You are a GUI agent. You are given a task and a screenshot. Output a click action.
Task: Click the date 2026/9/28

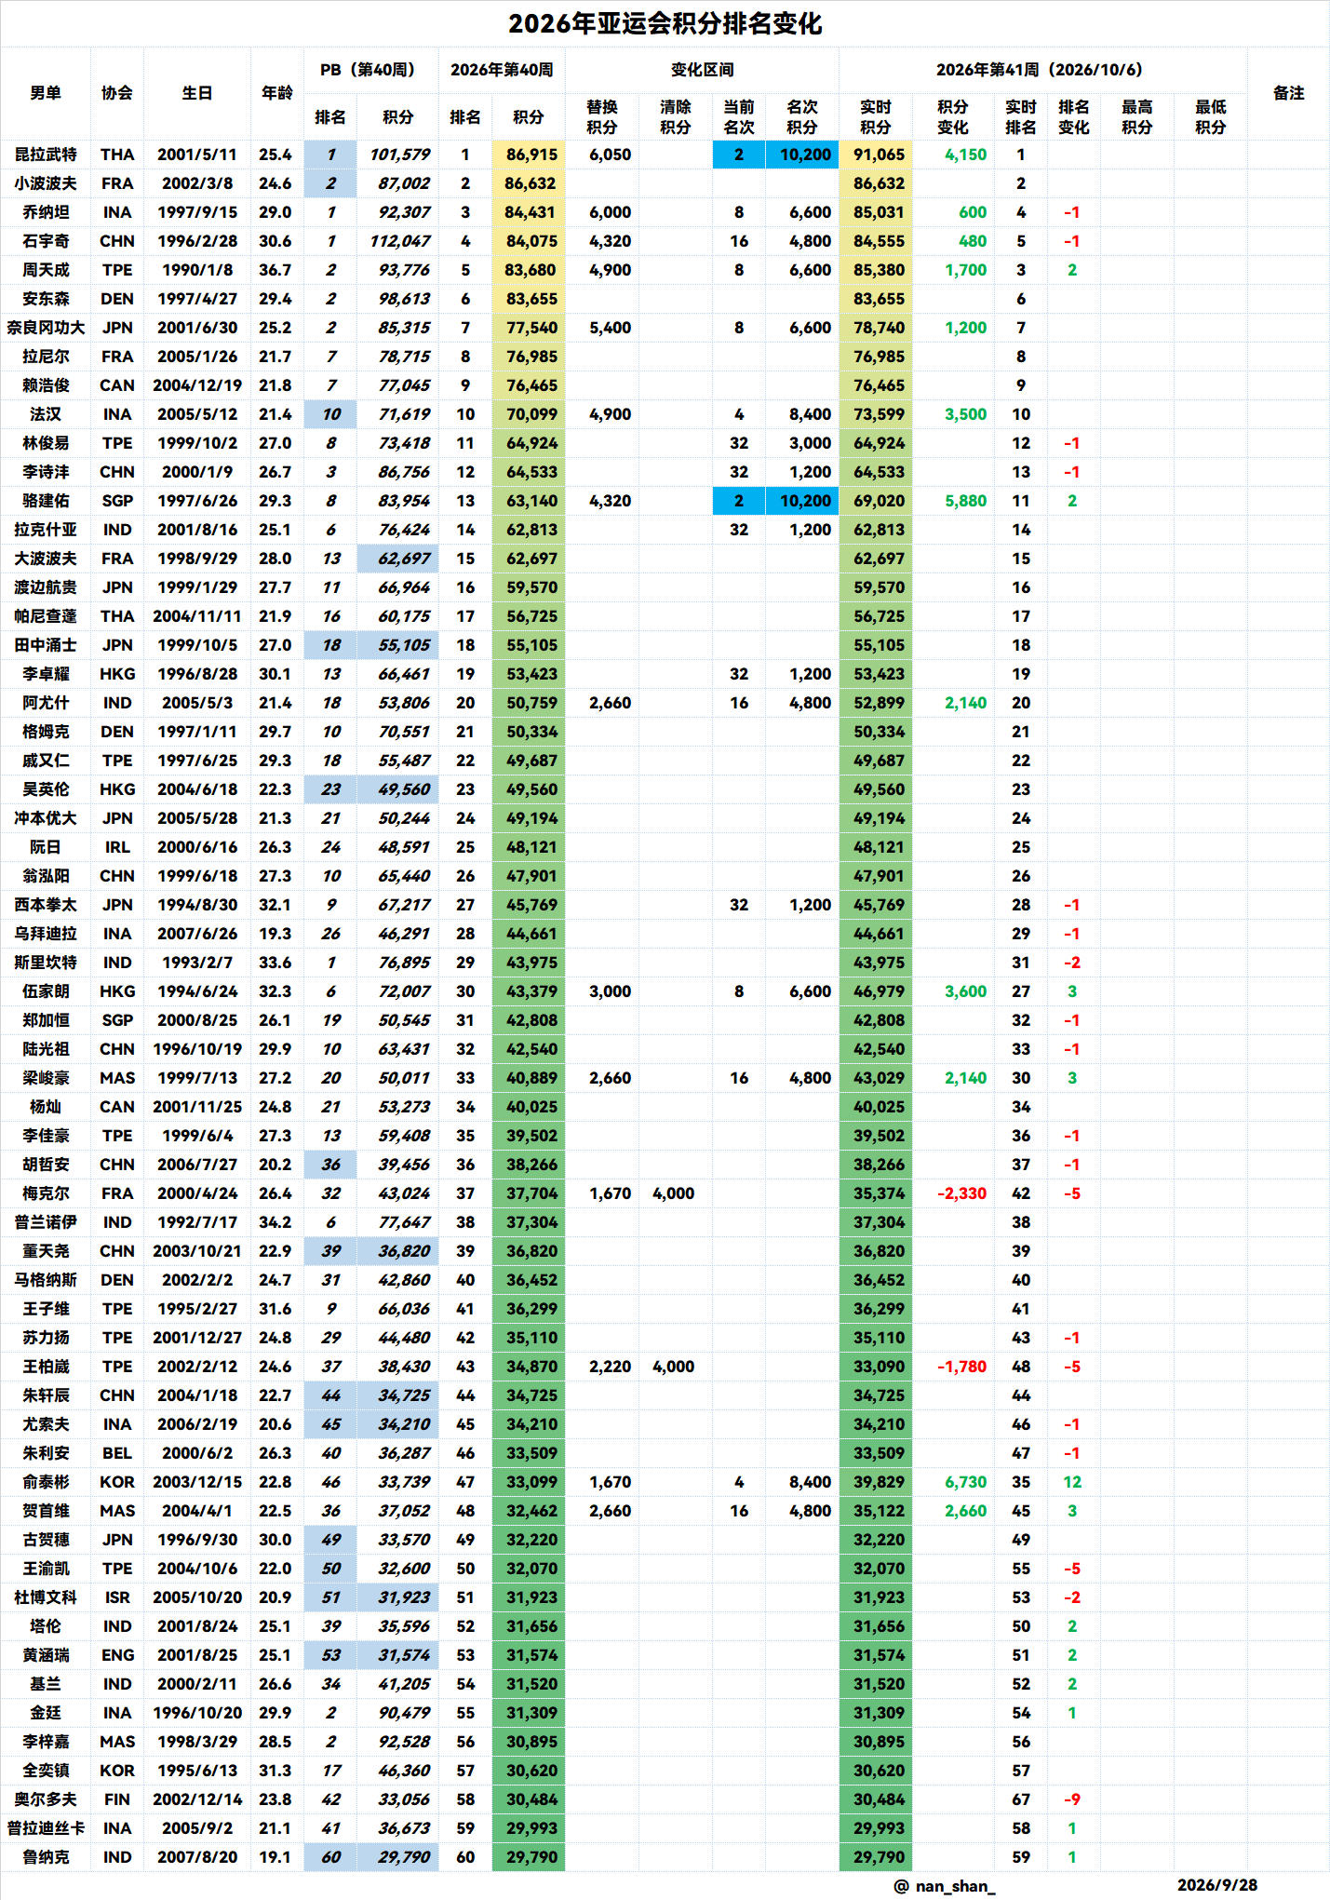click(x=1216, y=1885)
